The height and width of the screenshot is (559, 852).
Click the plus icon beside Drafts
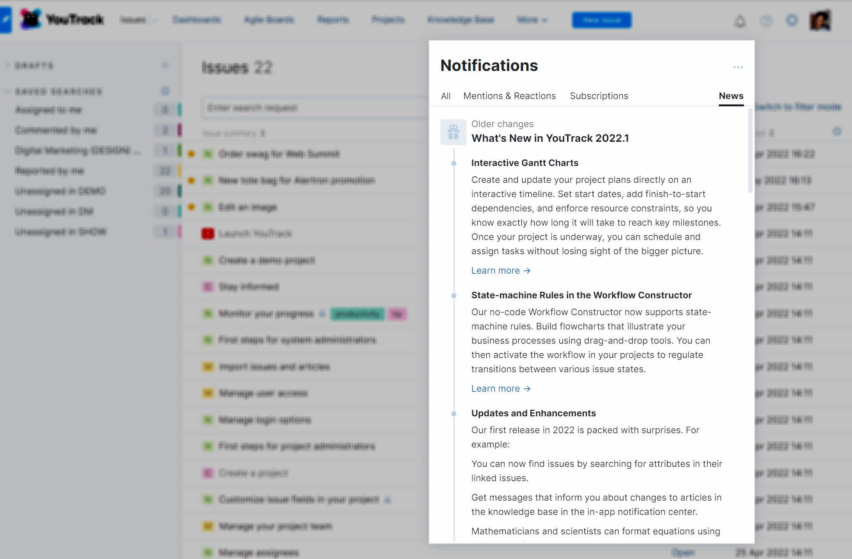pos(165,65)
